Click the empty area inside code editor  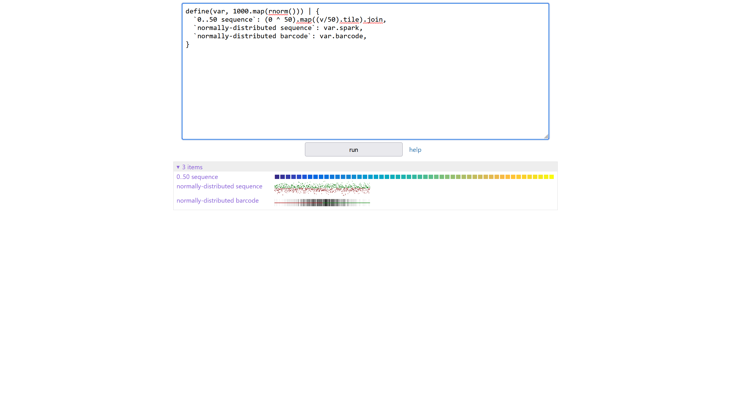(365, 91)
